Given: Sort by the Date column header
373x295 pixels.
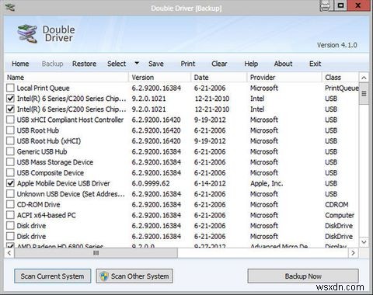Looking at the screenshot, I should [219, 78].
